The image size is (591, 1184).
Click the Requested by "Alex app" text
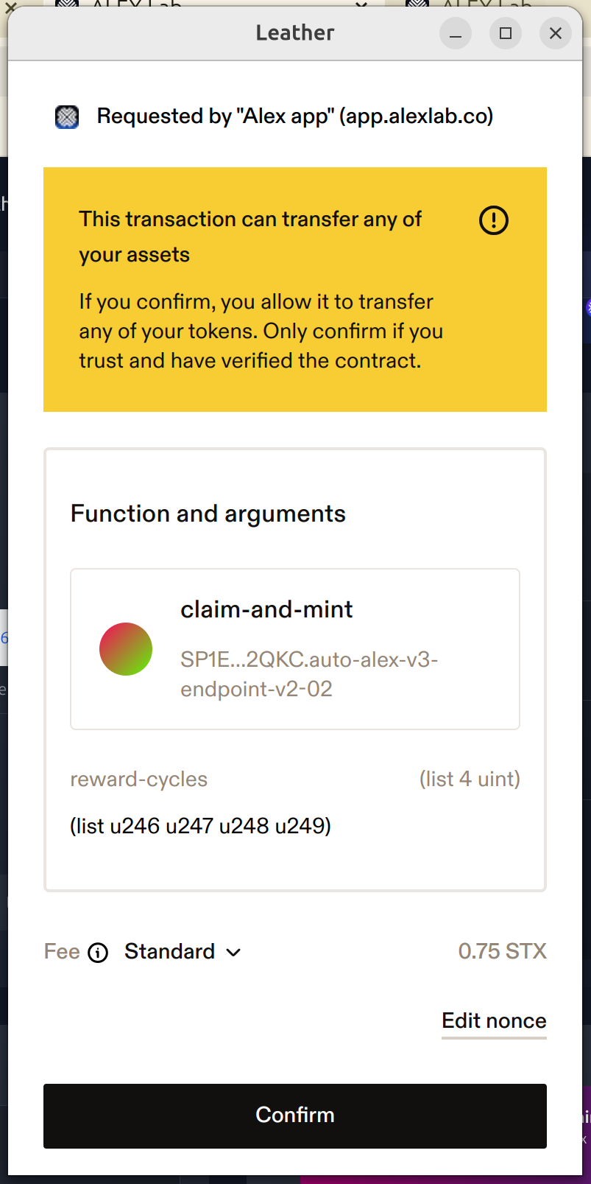[295, 116]
